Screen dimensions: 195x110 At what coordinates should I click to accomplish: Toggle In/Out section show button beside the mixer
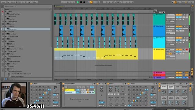click(192, 69)
